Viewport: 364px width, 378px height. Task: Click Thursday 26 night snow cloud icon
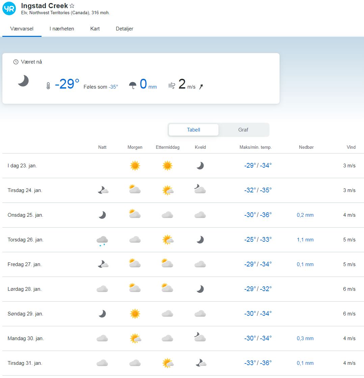[102, 240]
